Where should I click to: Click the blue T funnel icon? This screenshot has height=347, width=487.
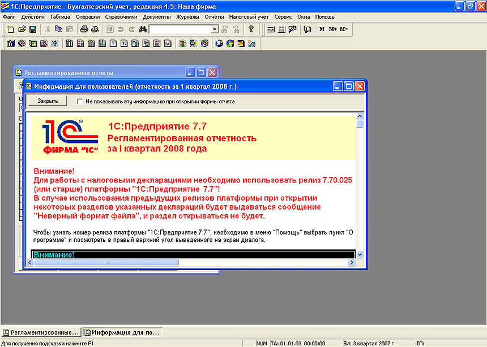tap(55, 44)
